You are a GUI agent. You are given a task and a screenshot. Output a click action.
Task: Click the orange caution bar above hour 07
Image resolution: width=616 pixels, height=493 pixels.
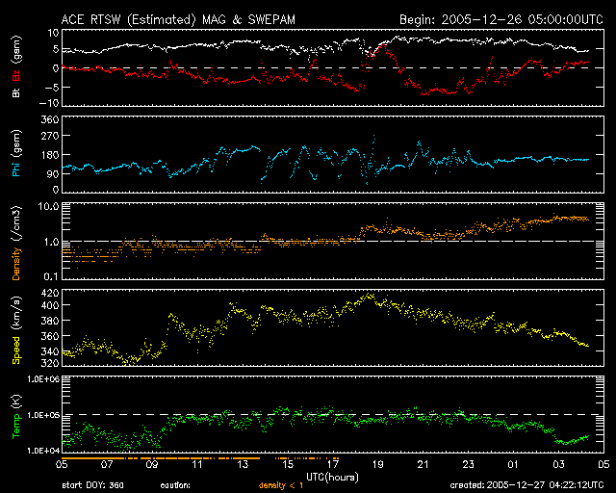pos(107,458)
